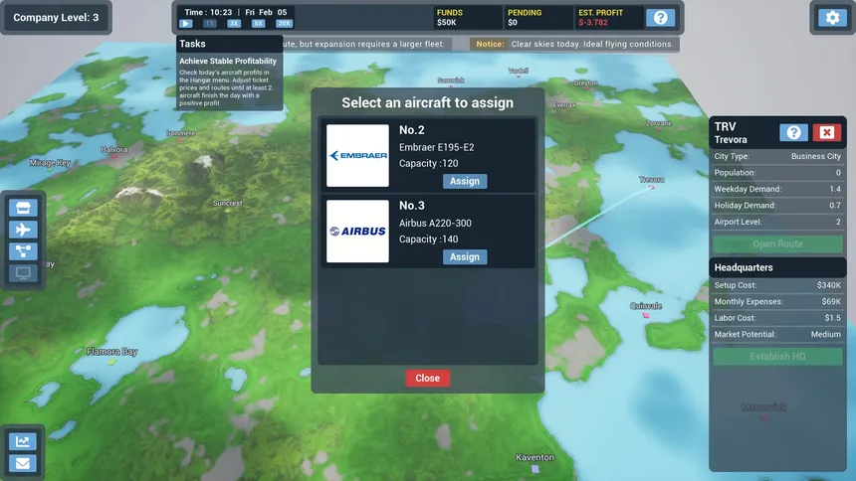
Task: Close the Trevora city panel
Action: pyautogui.click(x=826, y=132)
